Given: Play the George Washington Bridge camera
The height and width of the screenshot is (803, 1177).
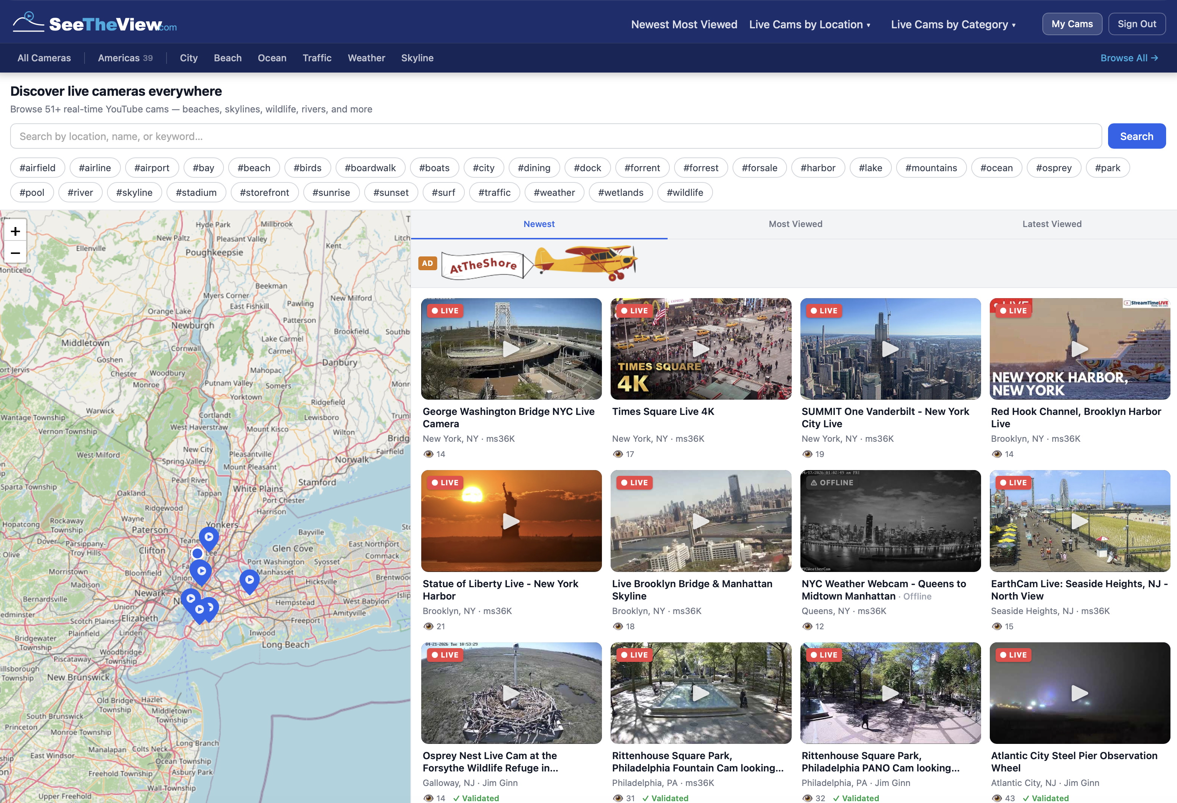Looking at the screenshot, I should click(x=511, y=349).
